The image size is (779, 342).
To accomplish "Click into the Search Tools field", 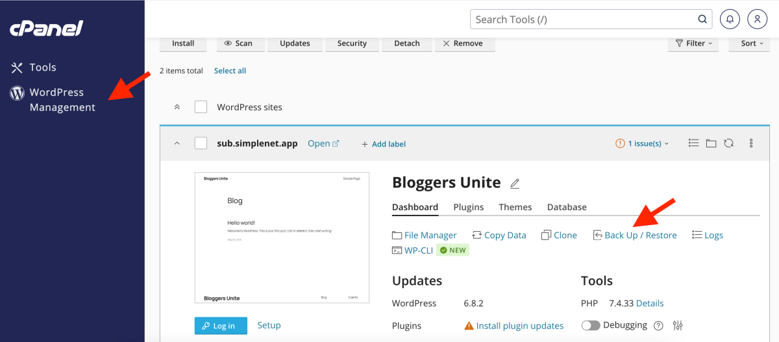I will (x=583, y=19).
